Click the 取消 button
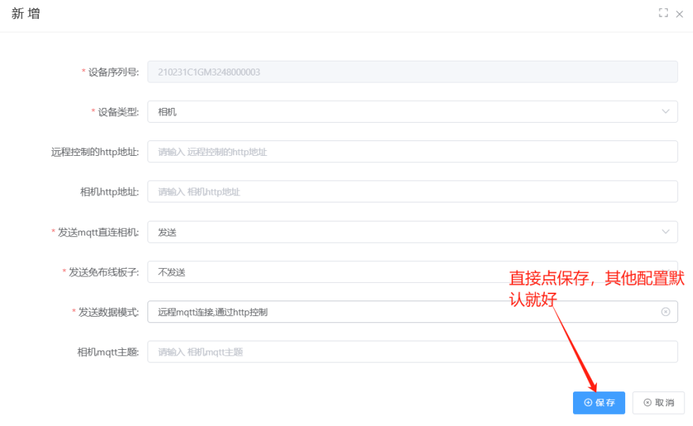Image resolution: width=693 pixels, height=426 pixels. (658, 403)
